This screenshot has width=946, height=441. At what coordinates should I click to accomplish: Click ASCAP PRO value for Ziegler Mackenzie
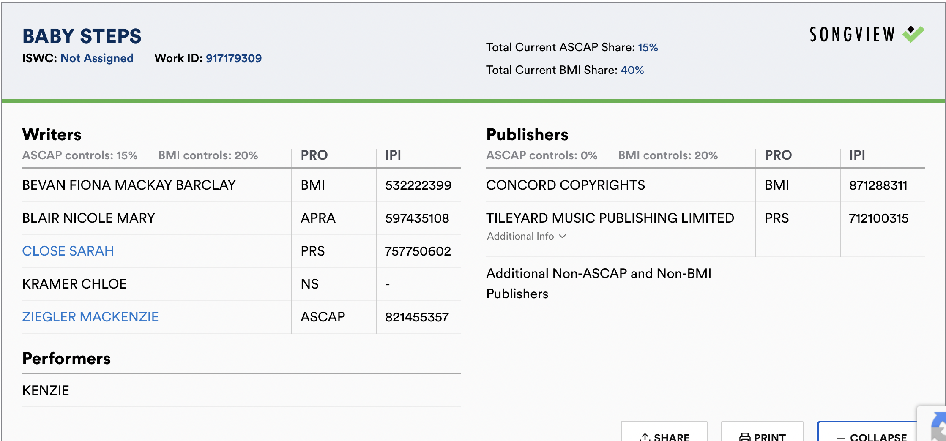[x=323, y=317]
